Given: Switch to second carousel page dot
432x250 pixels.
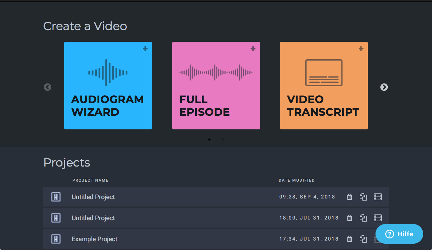Looking at the screenshot, I should coord(222,140).
